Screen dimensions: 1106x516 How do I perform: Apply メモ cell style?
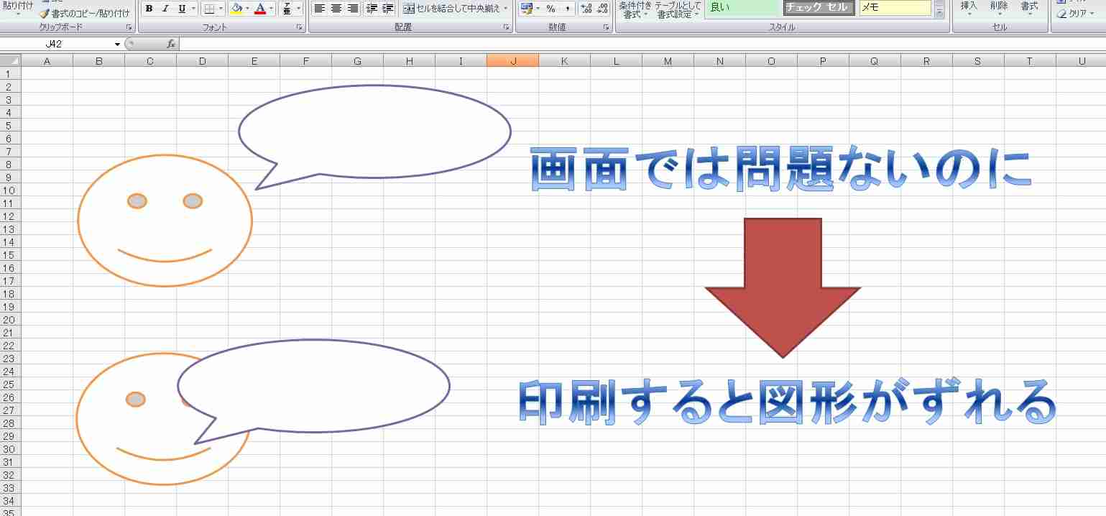(895, 8)
